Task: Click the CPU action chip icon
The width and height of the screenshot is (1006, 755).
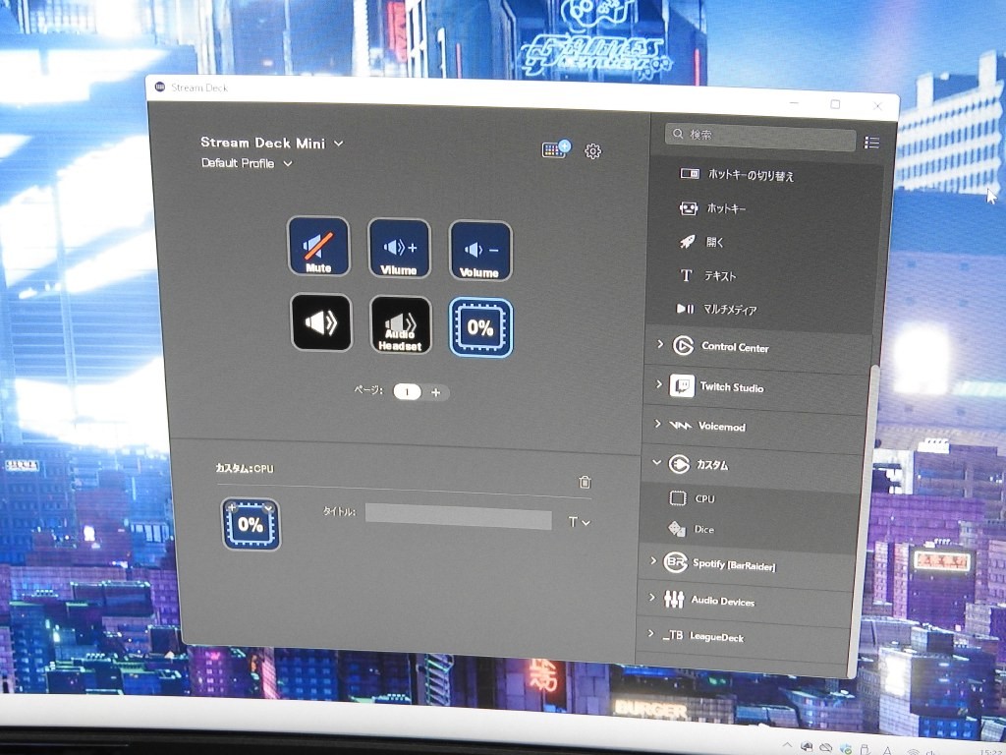Action: 678,497
